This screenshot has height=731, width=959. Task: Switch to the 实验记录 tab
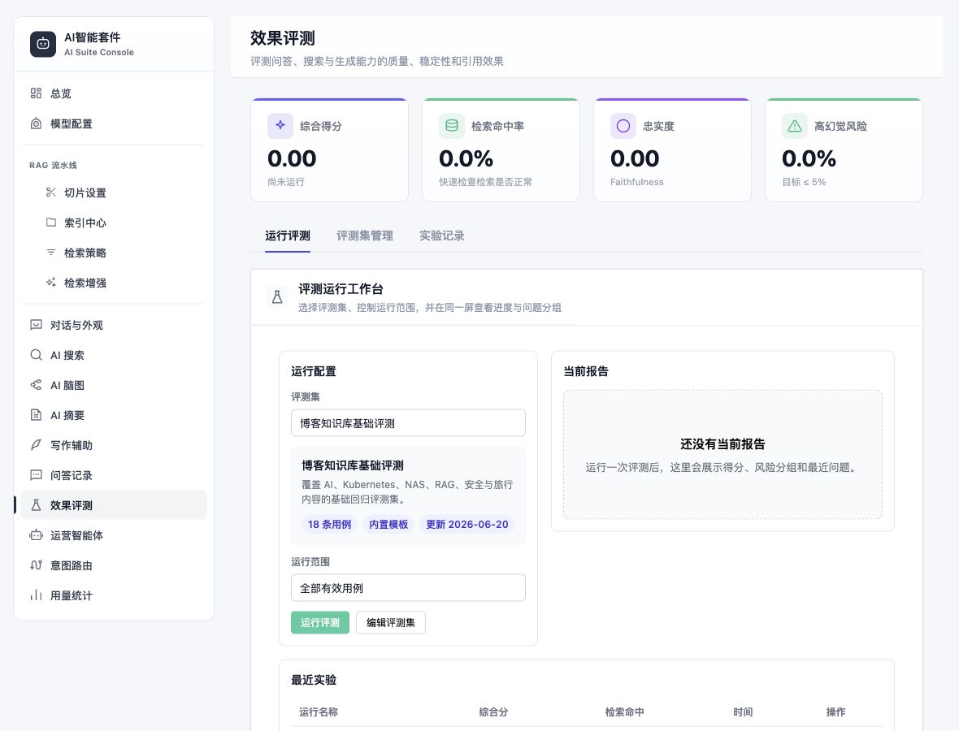click(x=441, y=236)
